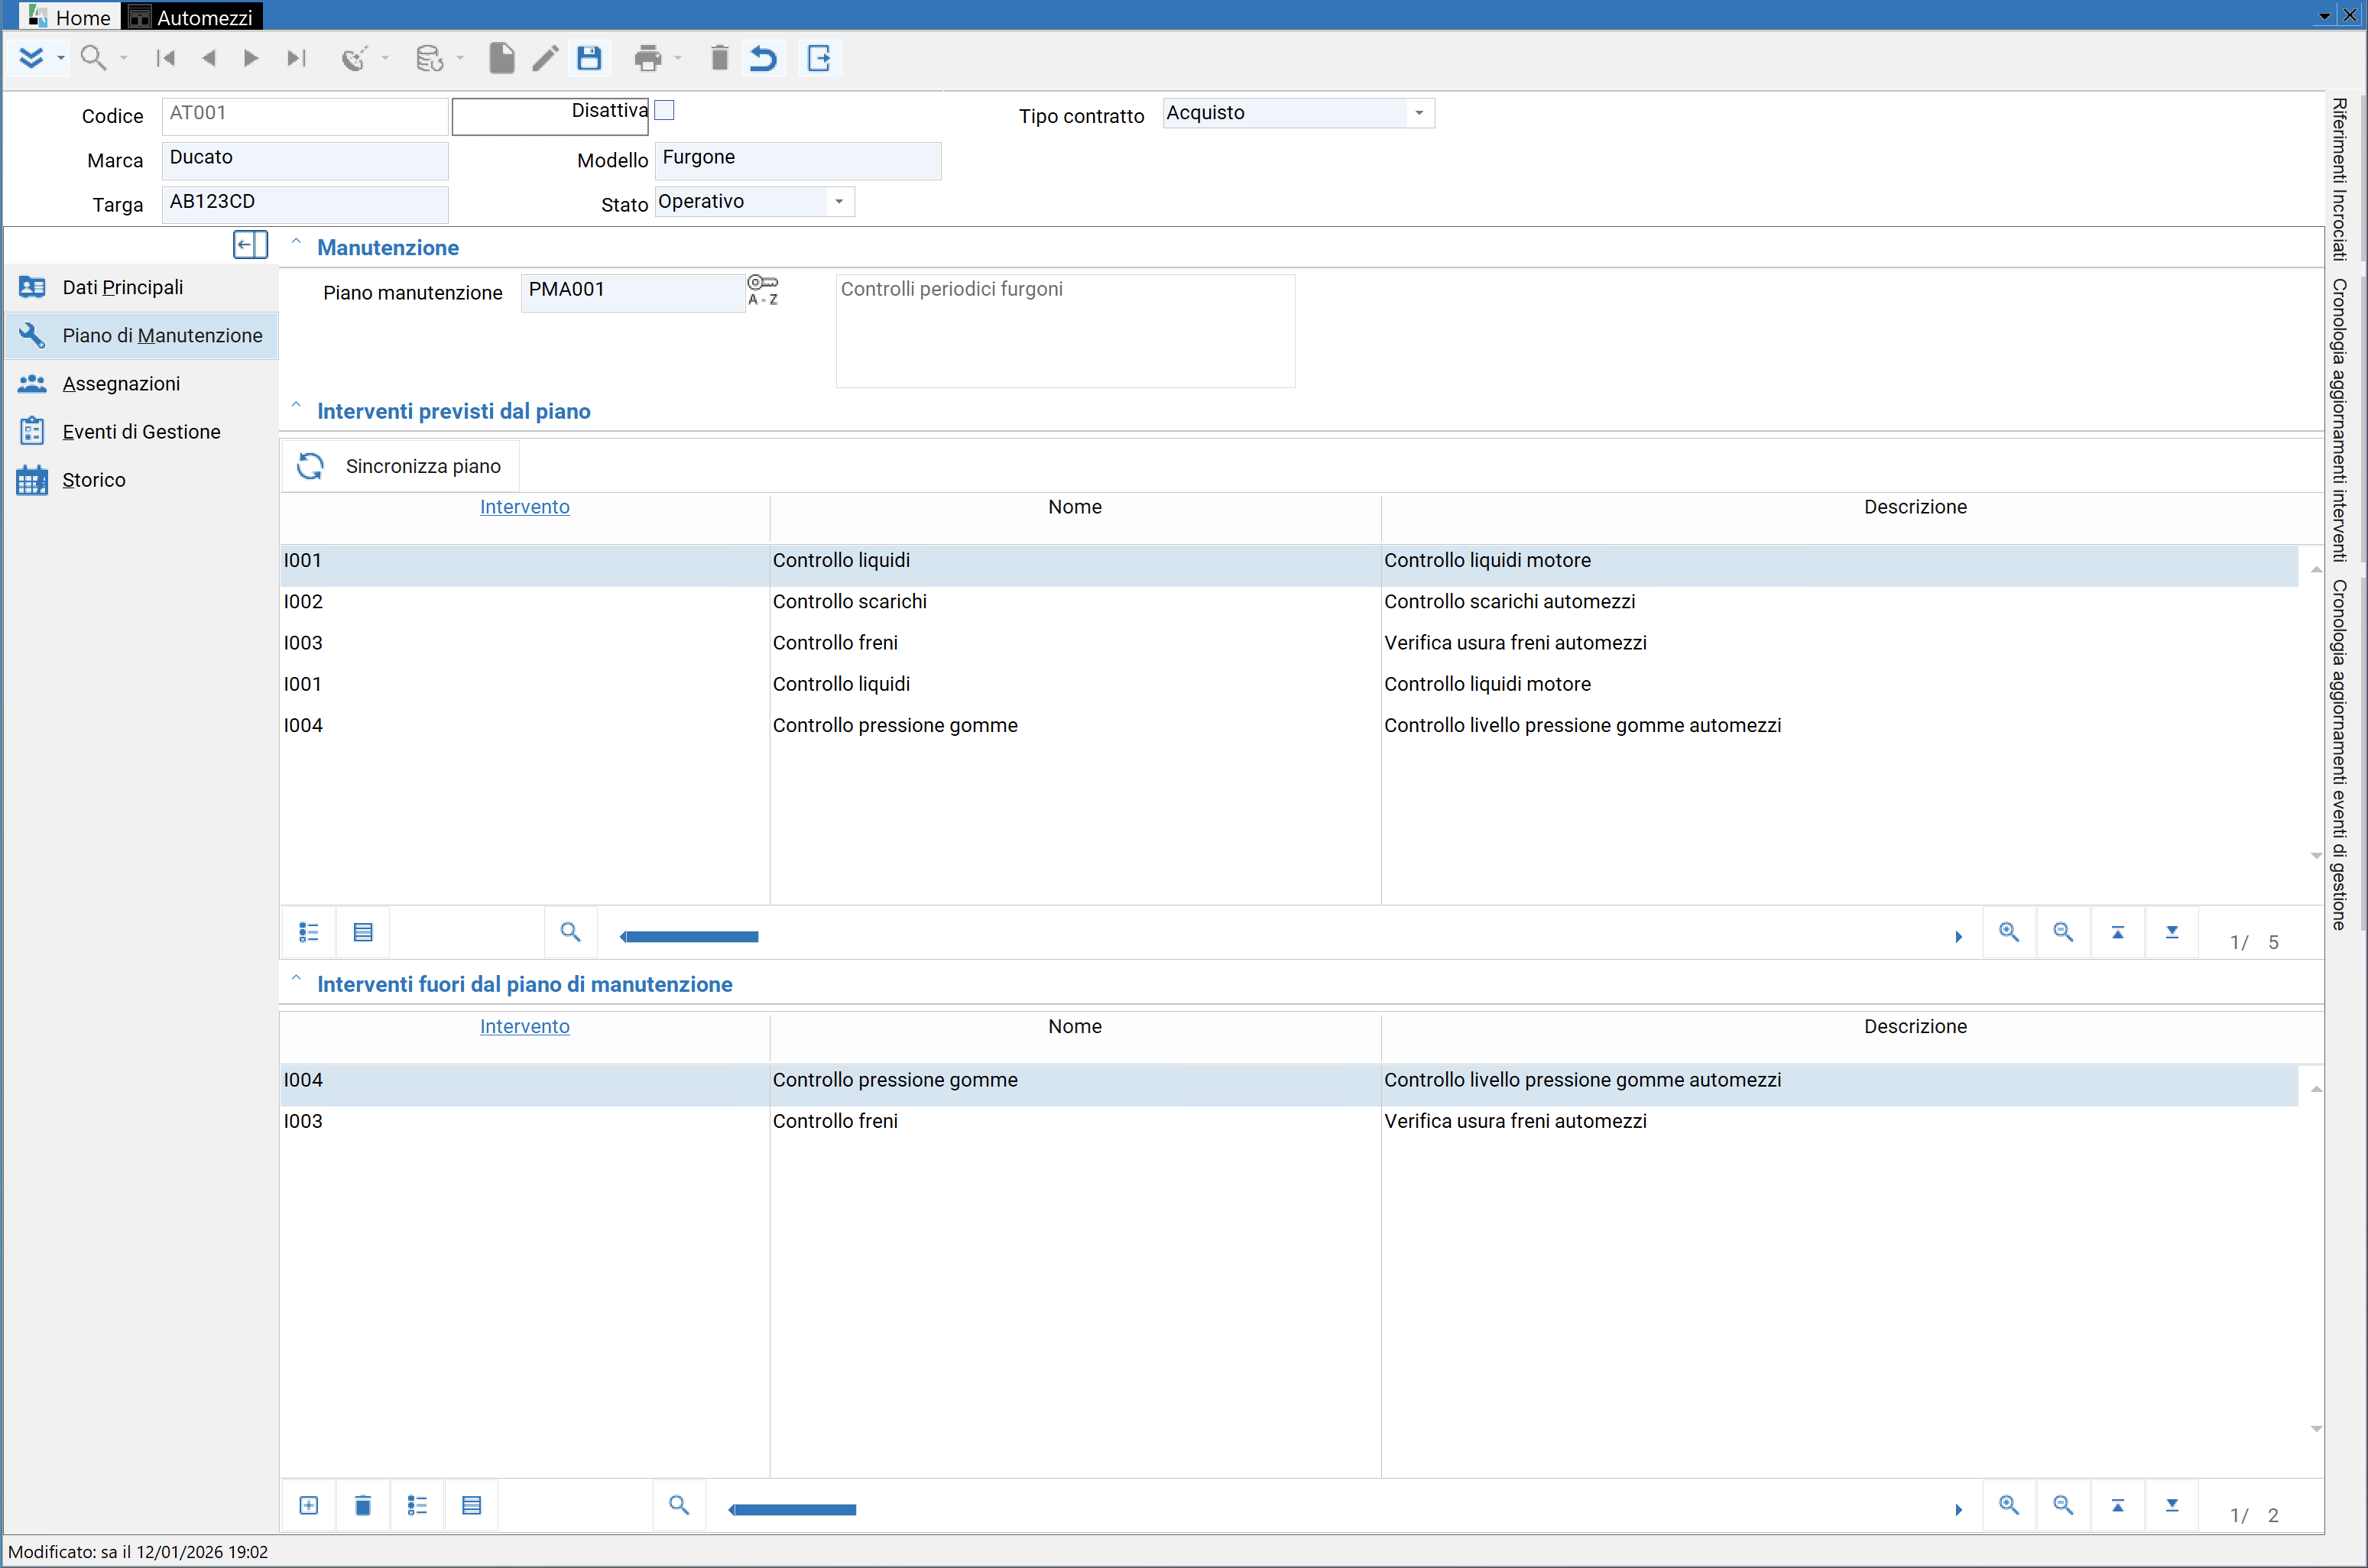The image size is (2368, 1568).
Task: Open Cronologia aggiornamenti interventi side panel
Action: tap(2340, 420)
